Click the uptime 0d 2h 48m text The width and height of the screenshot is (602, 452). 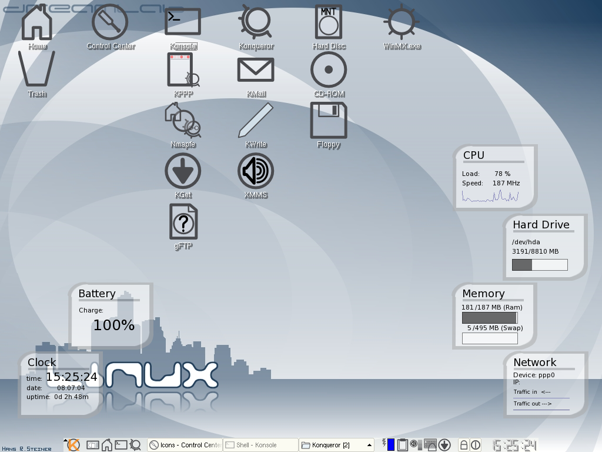pos(58,397)
